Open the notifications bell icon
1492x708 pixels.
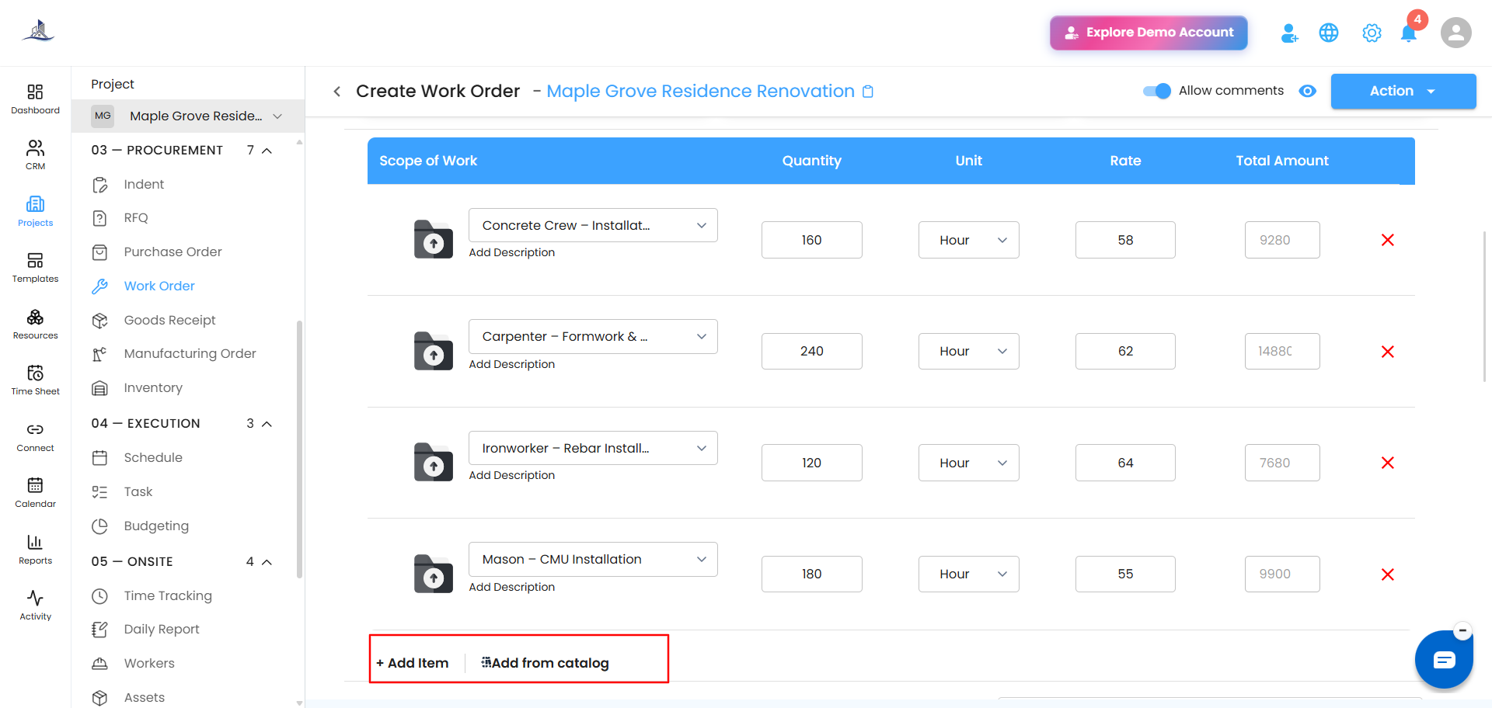(1408, 33)
